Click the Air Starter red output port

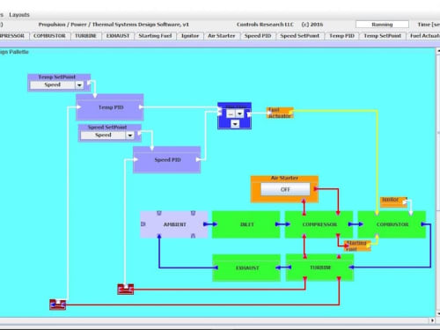pos(316,189)
